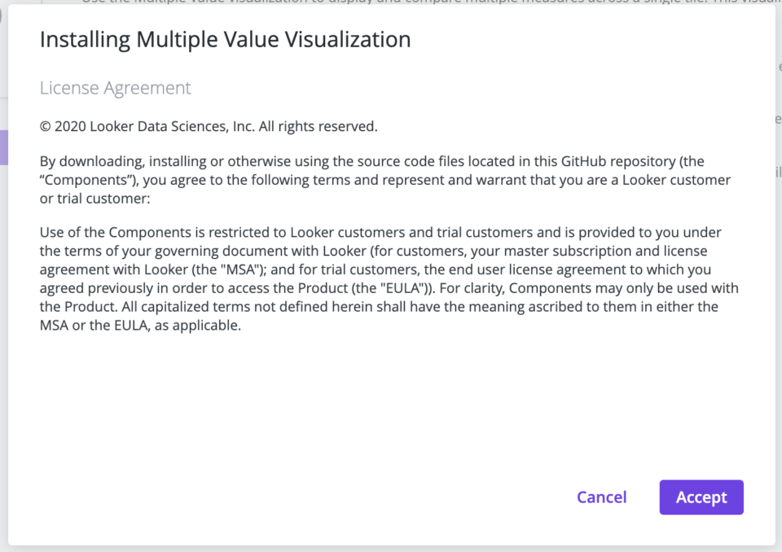Image resolution: width=782 pixels, height=552 pixels.
Task: Click the purple Accept button
Action: [701, 497]
